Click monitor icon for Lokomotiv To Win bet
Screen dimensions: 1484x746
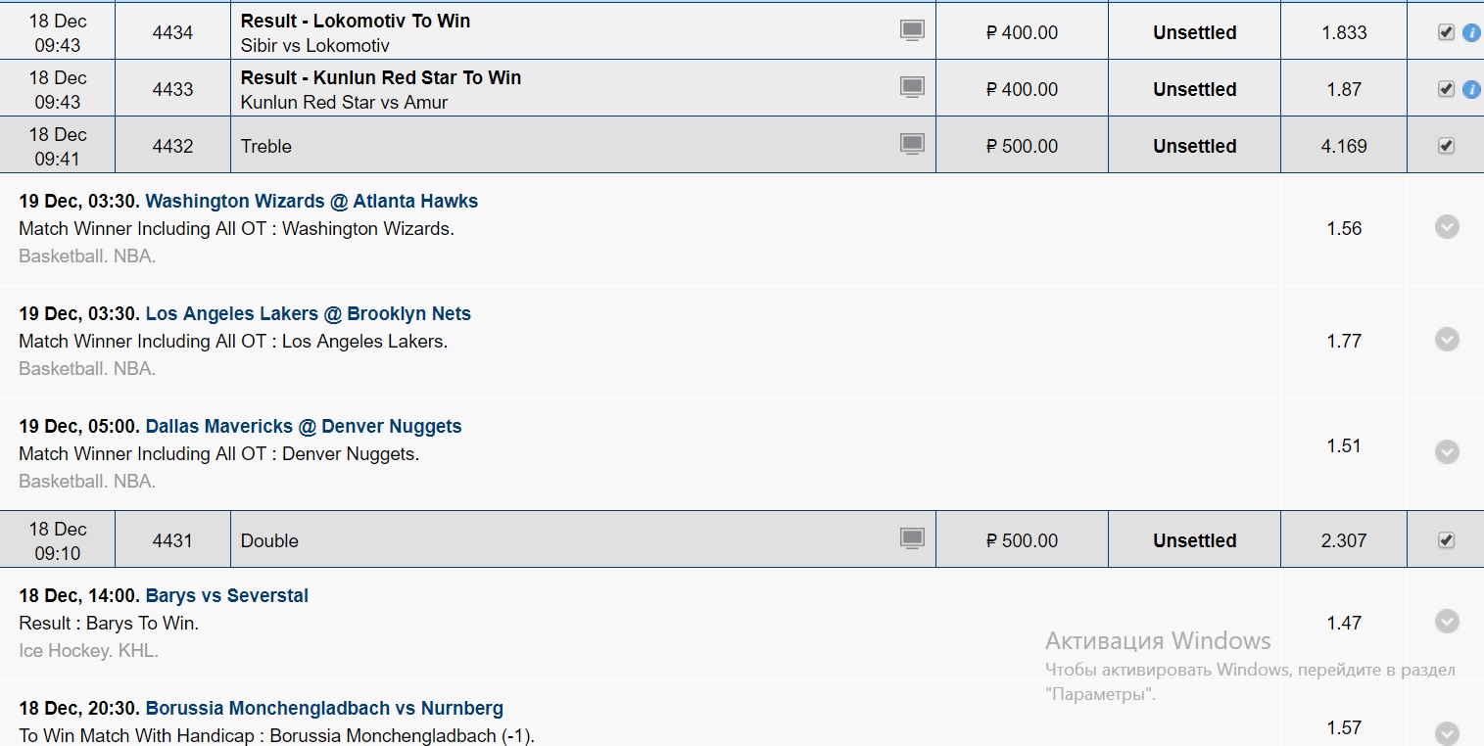tap(912, 30)
